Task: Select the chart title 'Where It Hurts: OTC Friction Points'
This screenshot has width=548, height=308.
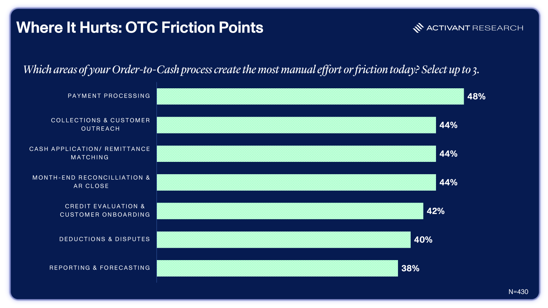Action: click(x=140, y=27)
